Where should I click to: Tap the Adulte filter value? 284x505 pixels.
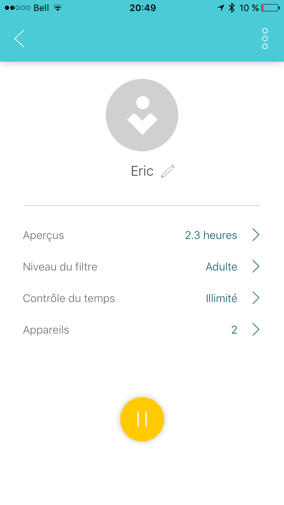click(x=222, y=267)
